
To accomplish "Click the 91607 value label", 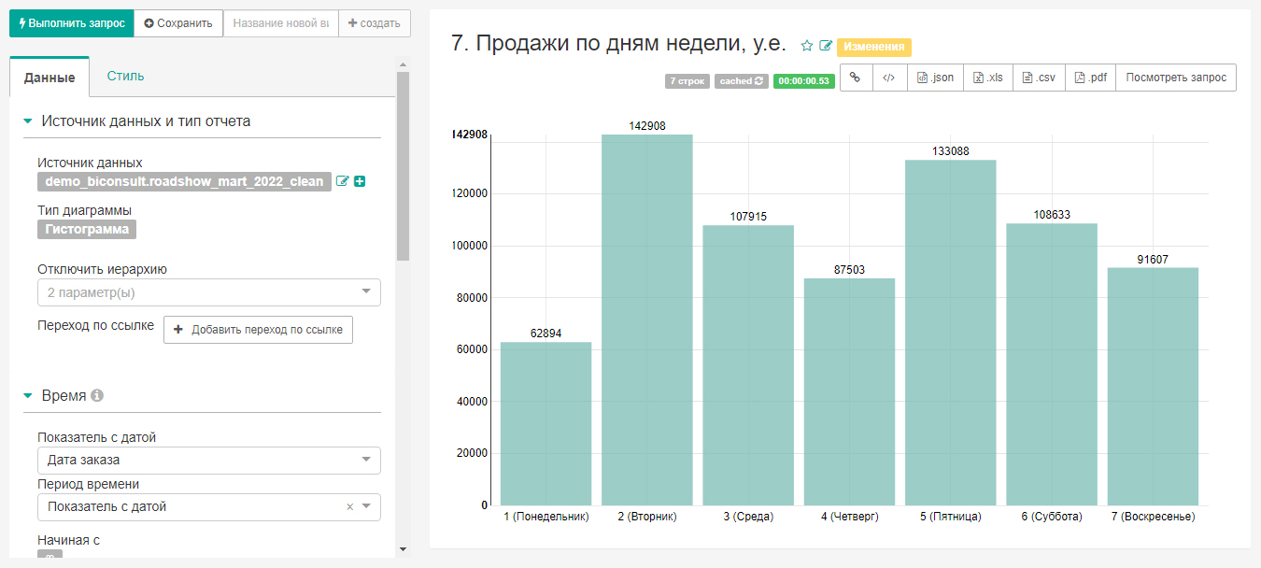I will pos(1153,260).
